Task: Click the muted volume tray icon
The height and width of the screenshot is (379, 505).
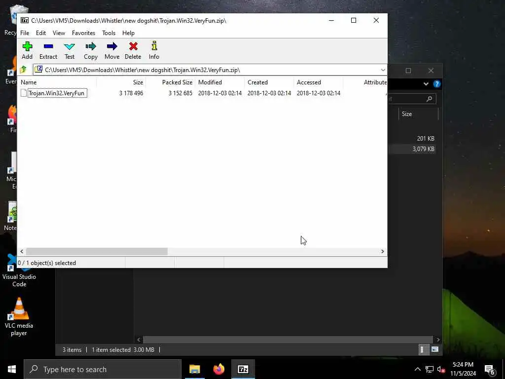Action: pyautogui.click(x=441, y=369)
